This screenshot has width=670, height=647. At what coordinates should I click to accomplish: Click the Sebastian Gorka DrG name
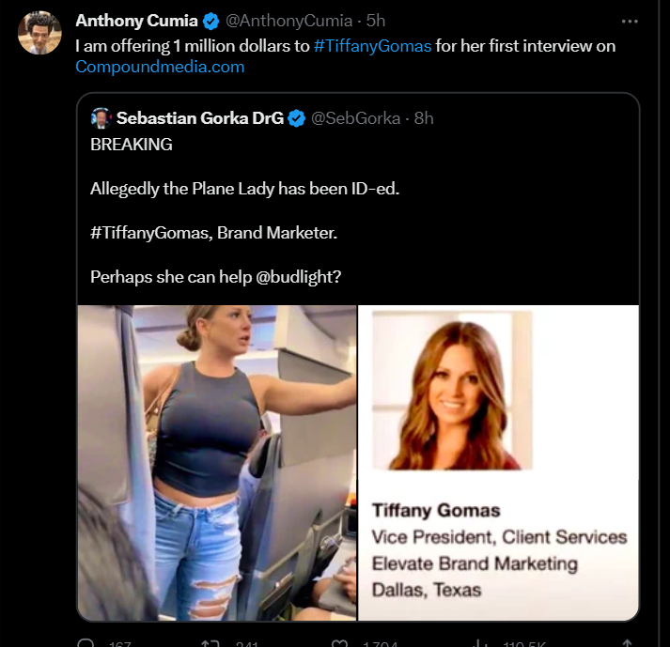[x=199, y=117]
